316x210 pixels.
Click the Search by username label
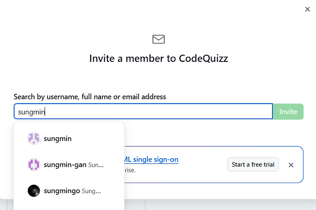90,97
